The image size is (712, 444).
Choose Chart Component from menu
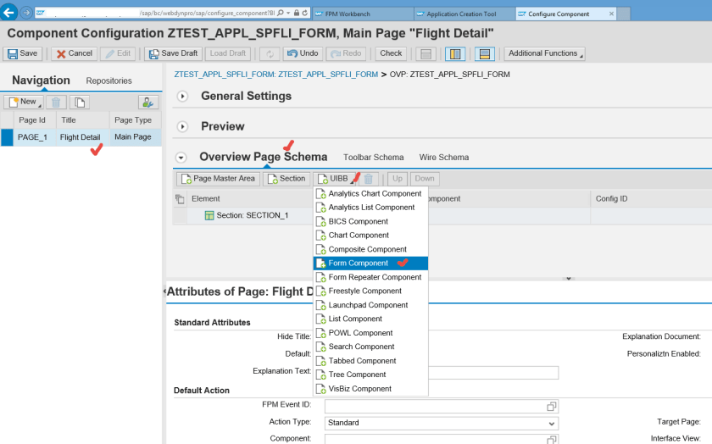(370, 236)
